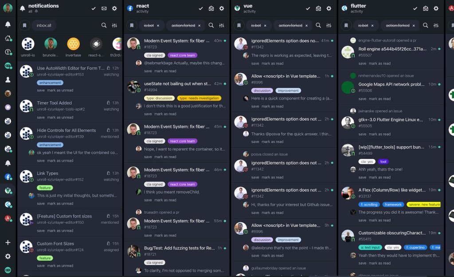This screenshot has height=277, width=454.
Task: Open filter sliders icon in vue column
Action: pyautogui.click(x=329, y=25)
